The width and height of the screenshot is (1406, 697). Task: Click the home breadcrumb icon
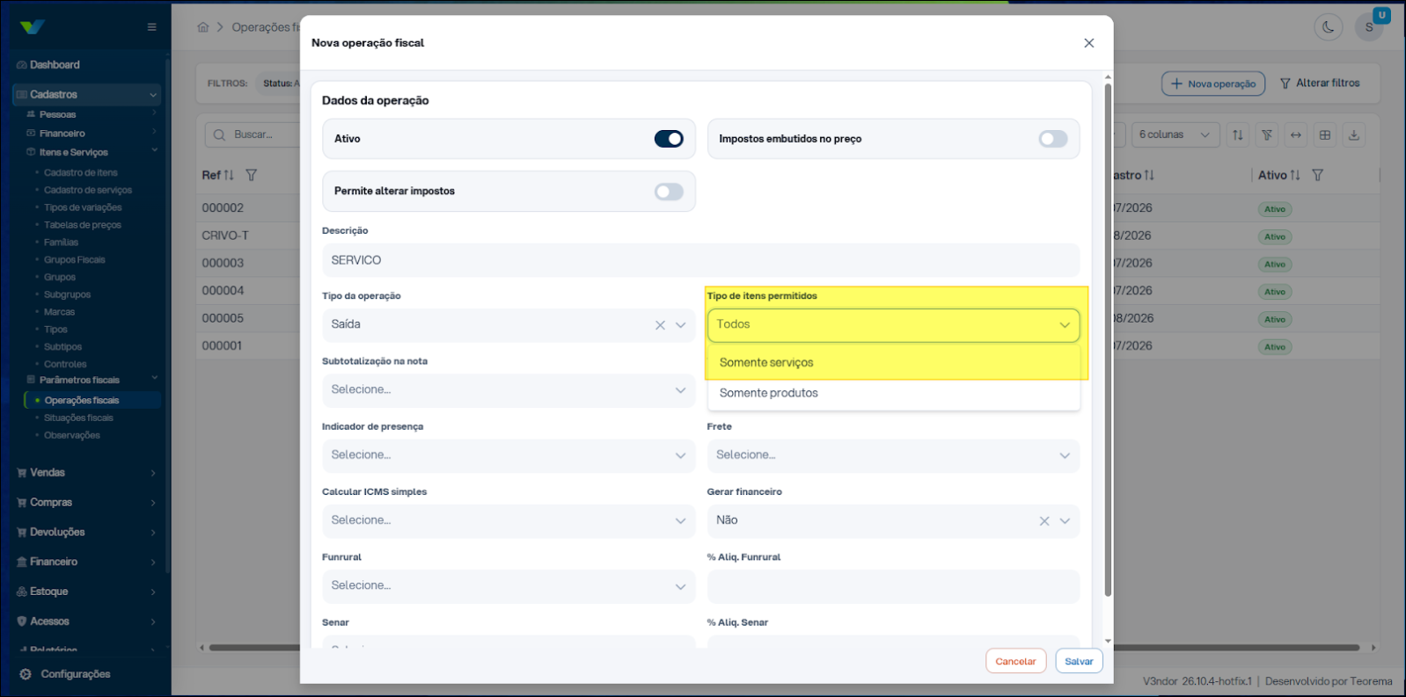pyautogui.click(x=203, y=27)
